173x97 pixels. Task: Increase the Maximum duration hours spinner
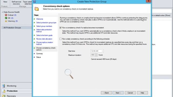tap(96, 54)
